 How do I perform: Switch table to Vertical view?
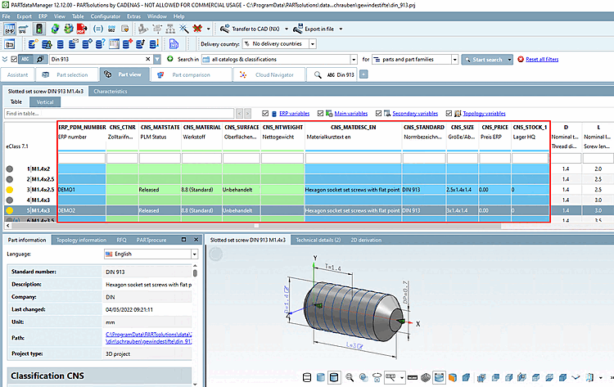(45, 102)
